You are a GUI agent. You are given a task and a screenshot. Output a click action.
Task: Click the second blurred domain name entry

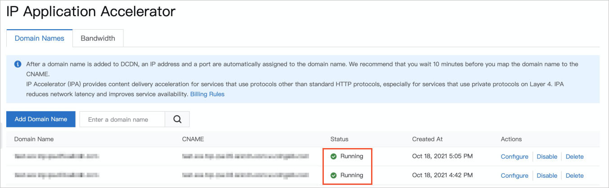pos(57,175)
